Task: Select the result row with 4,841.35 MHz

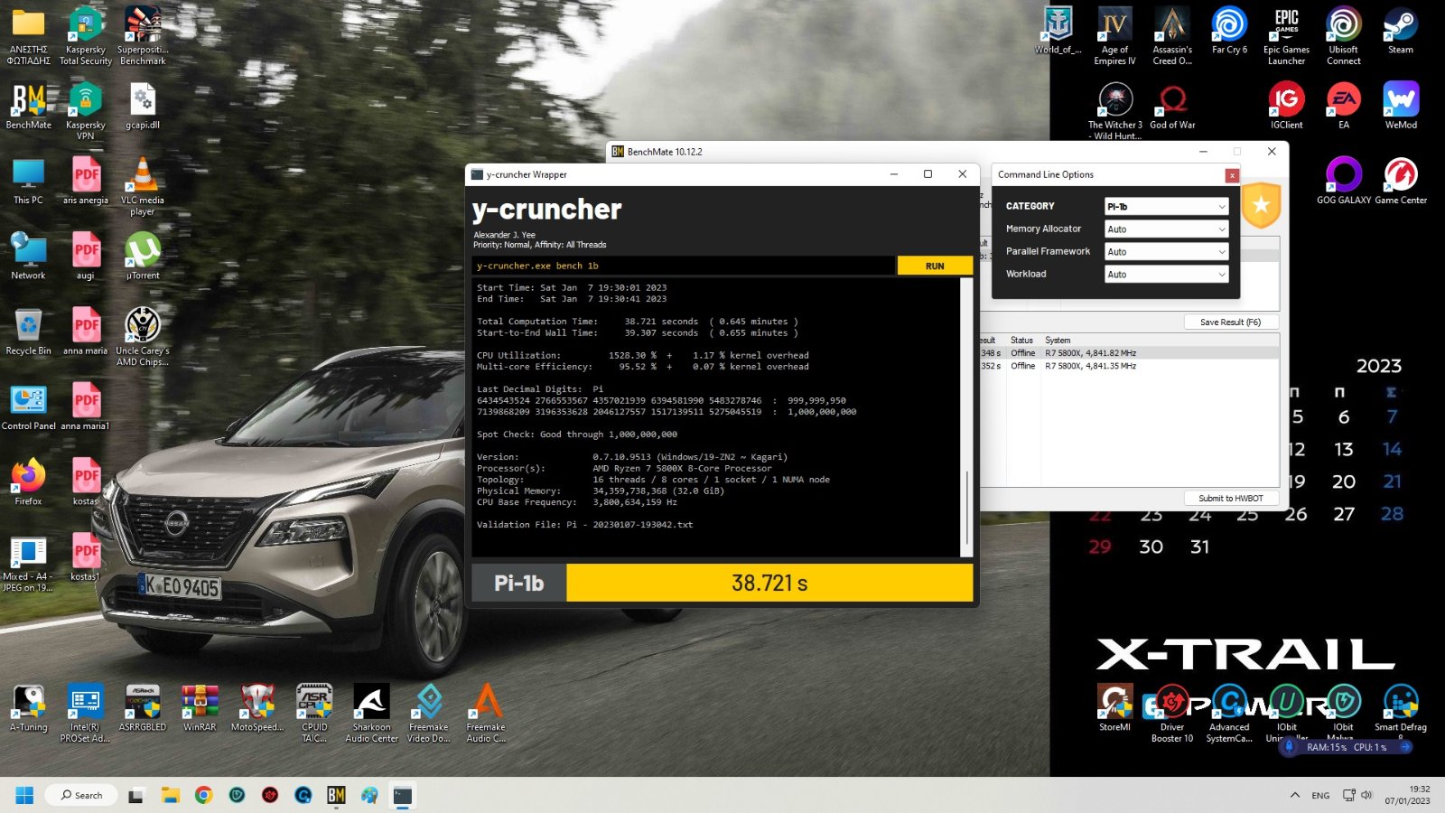Action: tap(1129, 366)
